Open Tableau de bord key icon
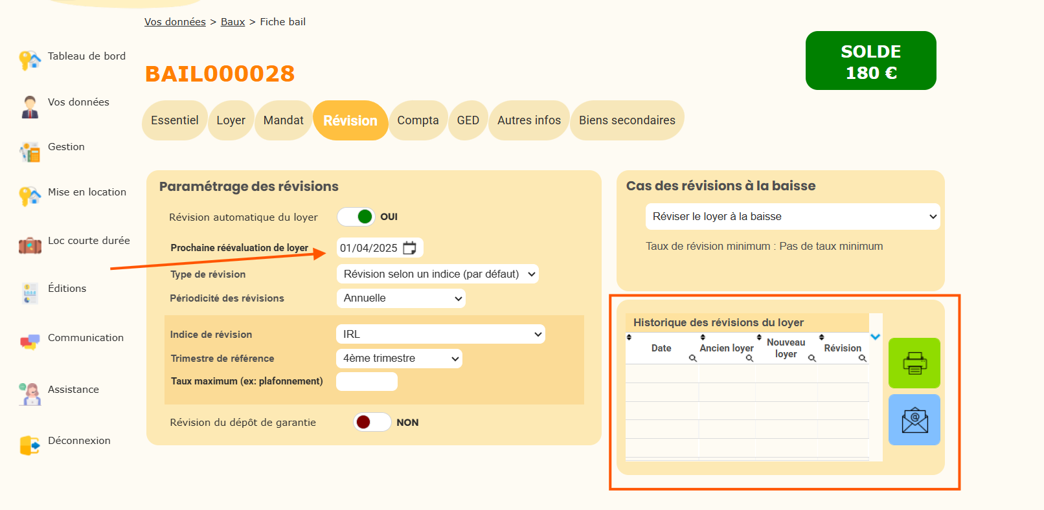Screen dimensions: 1044x510 [x=30, y=60]
